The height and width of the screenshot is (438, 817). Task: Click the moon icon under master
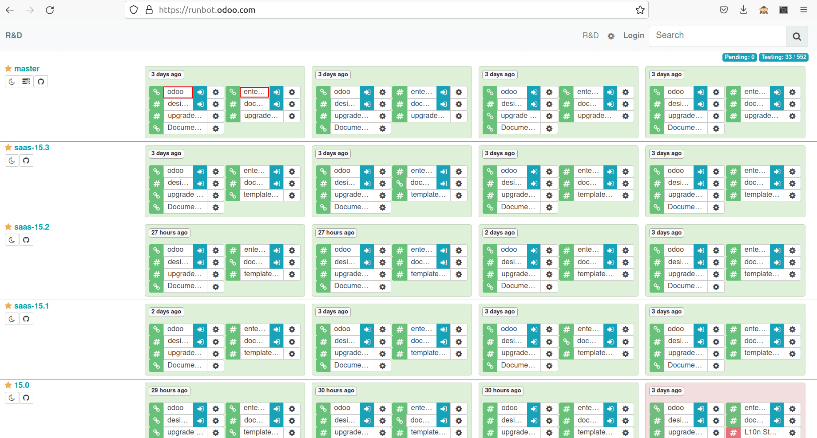tap(12, 82)
